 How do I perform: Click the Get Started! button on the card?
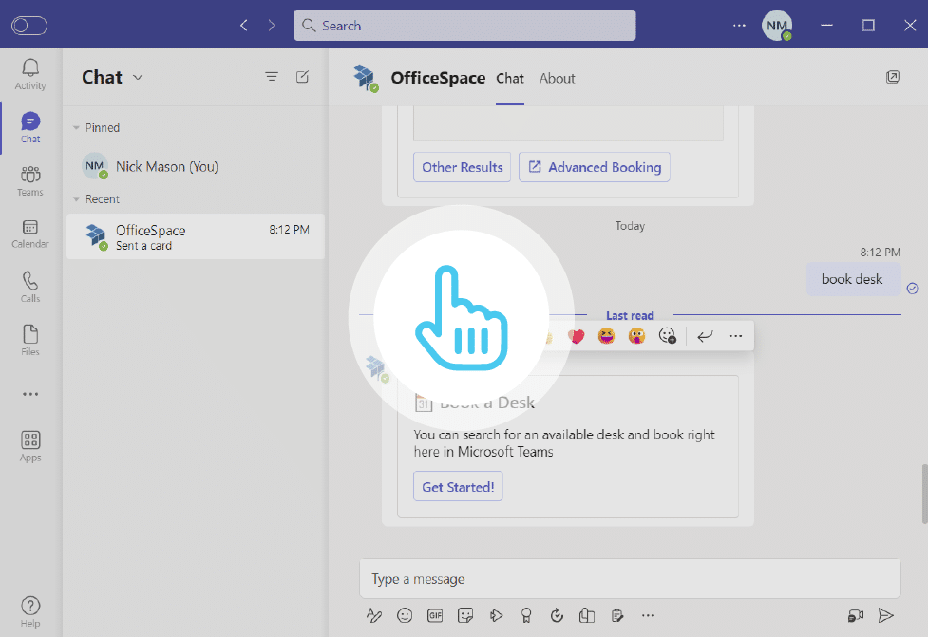(x=458, y=485)
